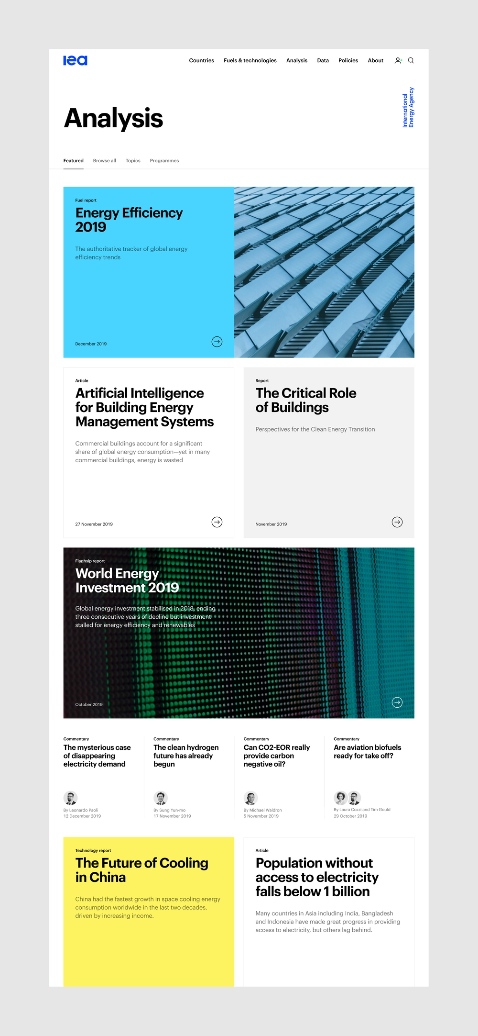The image size is (478, 1036).
Task: Open 'The clean hydrogen future has already begun' commentary
Action: [x=186, y=756]
